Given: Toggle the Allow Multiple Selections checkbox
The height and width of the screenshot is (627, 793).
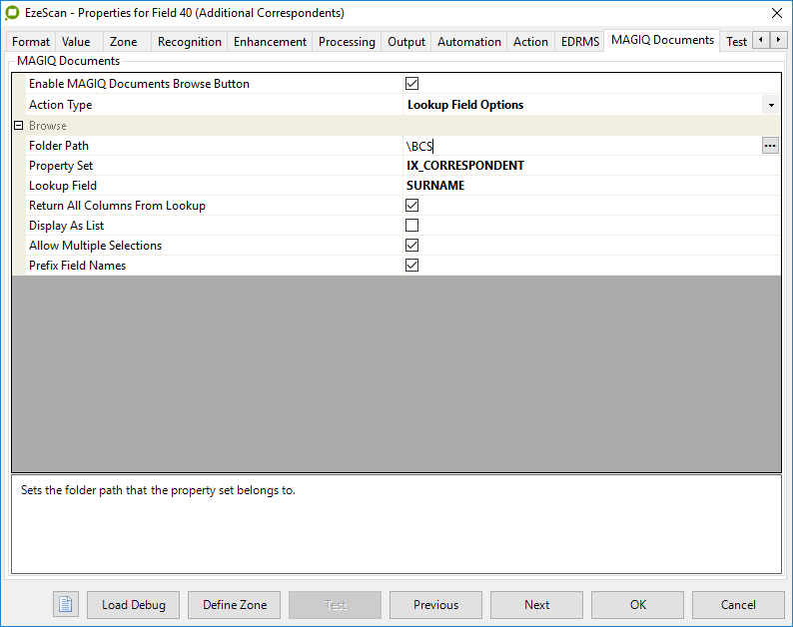Looking at the screenshot, I should 411,246.
